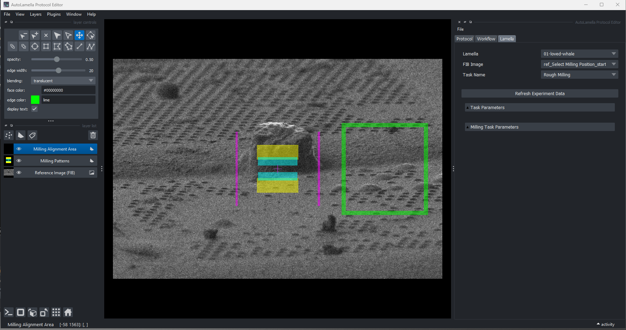Toggle grid mode in viewer buttons
626x330 pixels.
click(x=56, y=312)
